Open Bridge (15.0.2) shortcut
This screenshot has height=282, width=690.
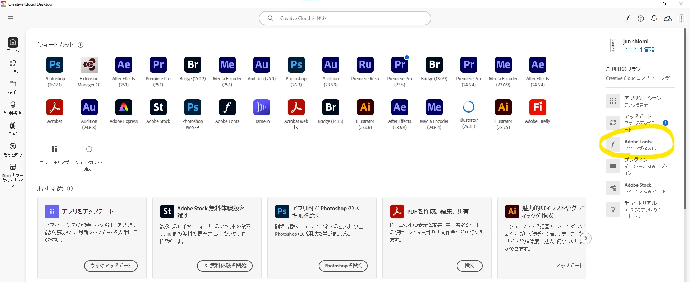point(193,65)
